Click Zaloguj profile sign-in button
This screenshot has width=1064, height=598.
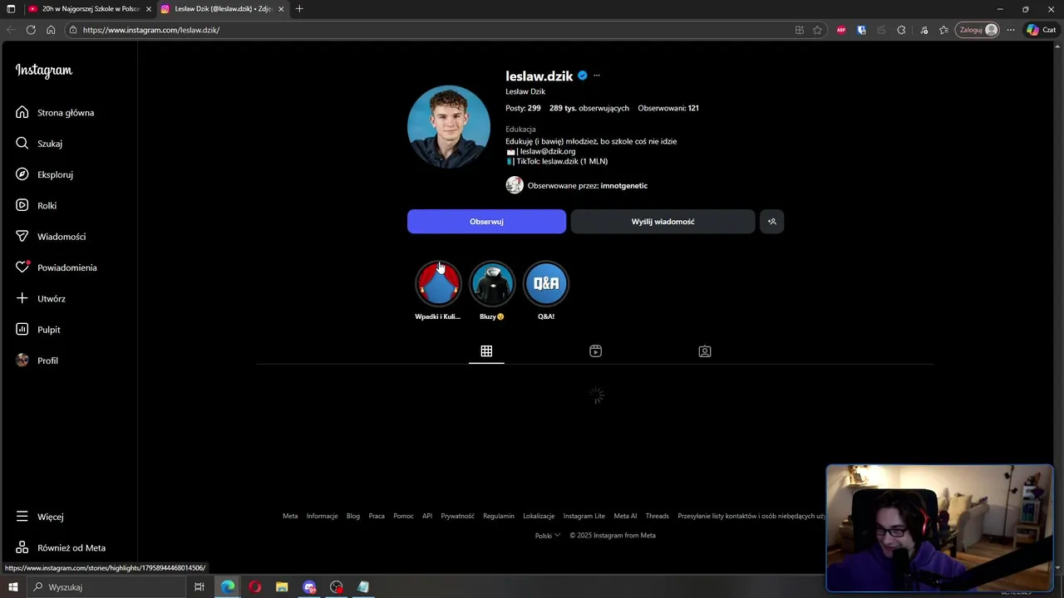[977, 30]
